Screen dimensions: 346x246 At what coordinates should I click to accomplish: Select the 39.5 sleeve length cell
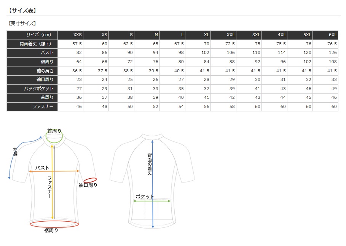coord(147,71)
